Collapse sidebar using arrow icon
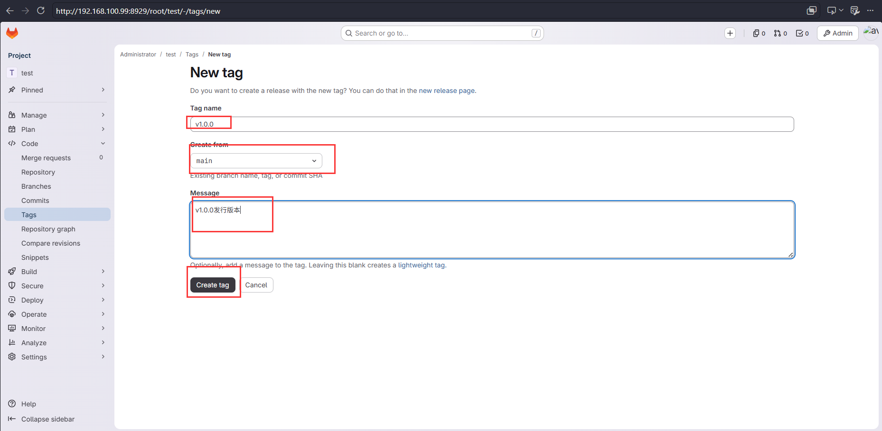The width and height of the screenshot is (882, 431). point(12,419)
